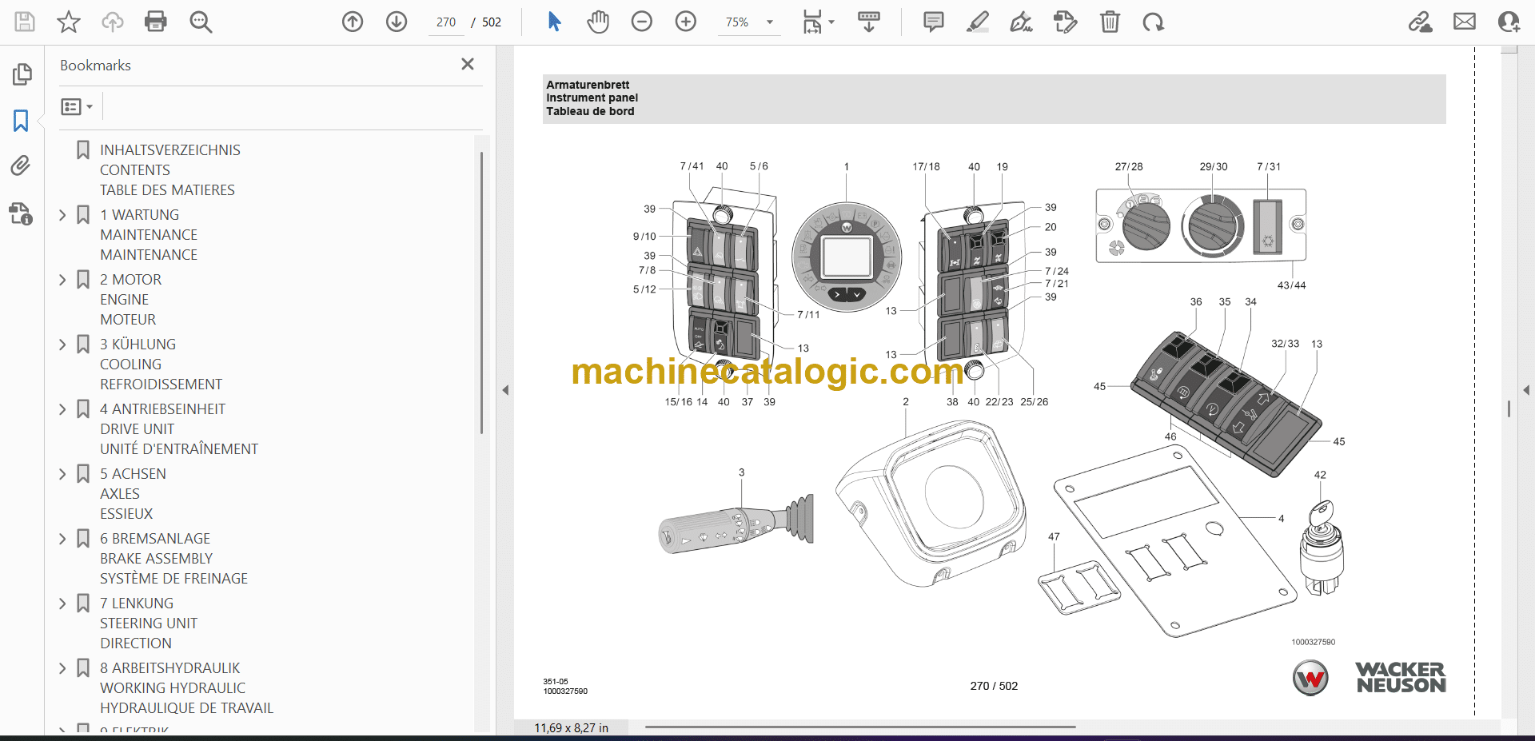Open page thumbnails panel

pos(22,74)
